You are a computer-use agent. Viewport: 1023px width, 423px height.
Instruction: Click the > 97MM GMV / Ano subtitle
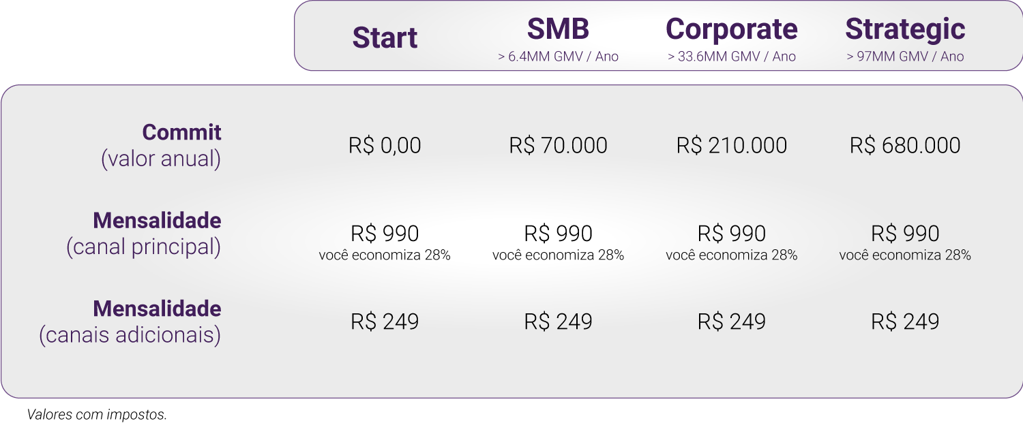point(905,57)
